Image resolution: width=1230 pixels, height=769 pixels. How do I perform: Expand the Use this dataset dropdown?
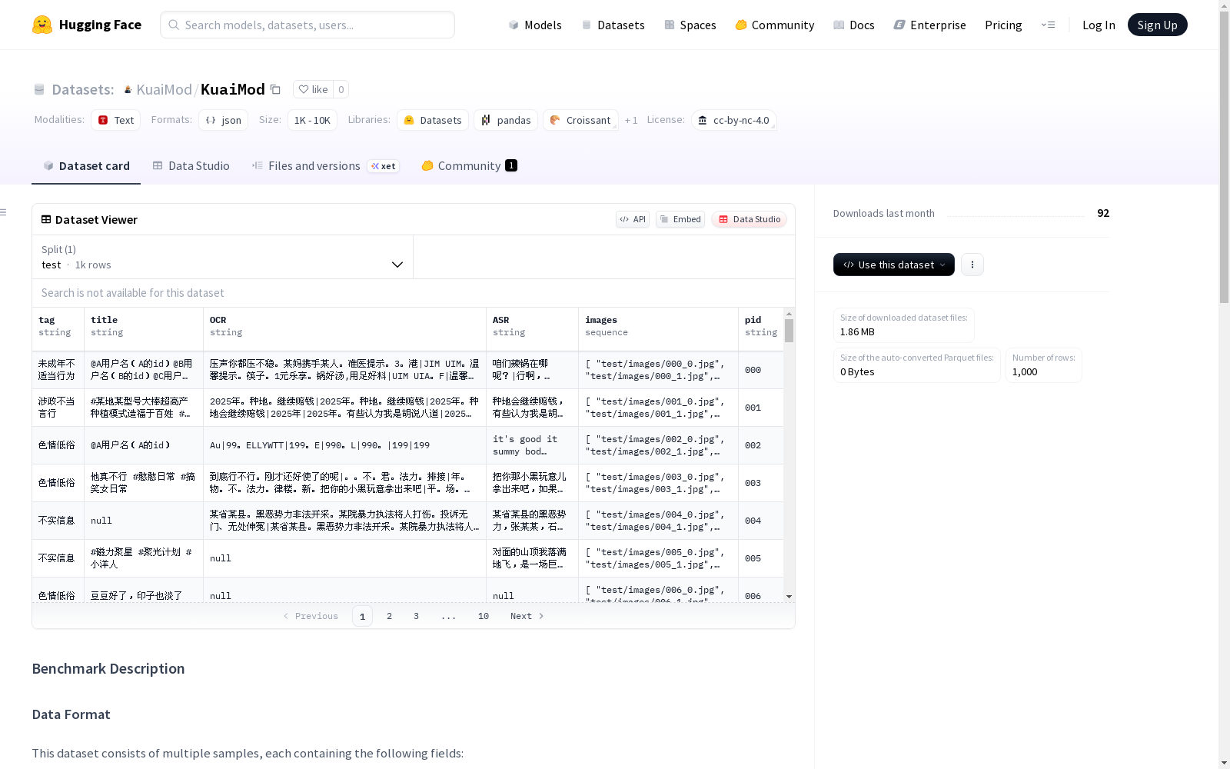pyautogui.click(x=894, y=265)
